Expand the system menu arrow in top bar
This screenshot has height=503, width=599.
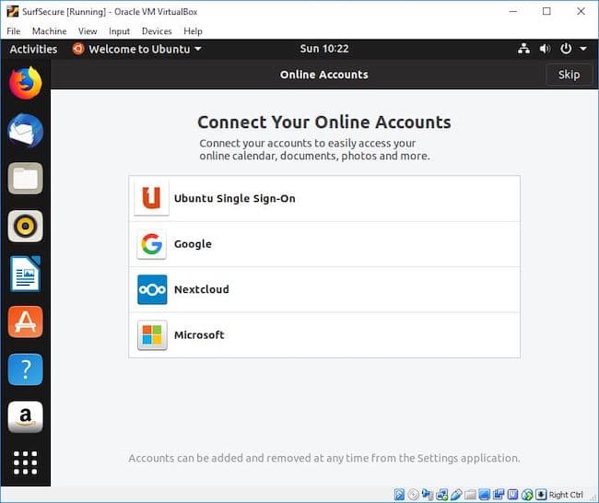583,49
